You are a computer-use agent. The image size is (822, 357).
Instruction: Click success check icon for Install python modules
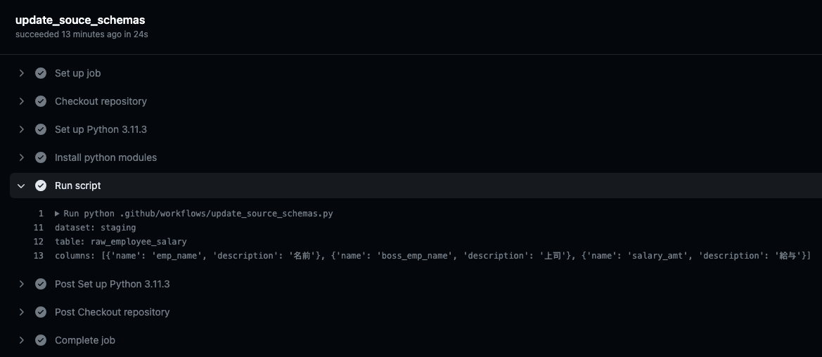pos(41,157)
